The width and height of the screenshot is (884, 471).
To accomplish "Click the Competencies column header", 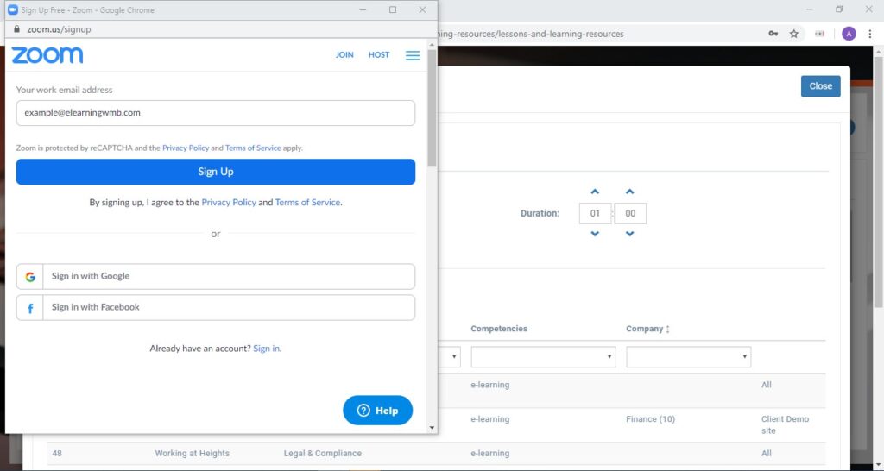I will point(499,329).
